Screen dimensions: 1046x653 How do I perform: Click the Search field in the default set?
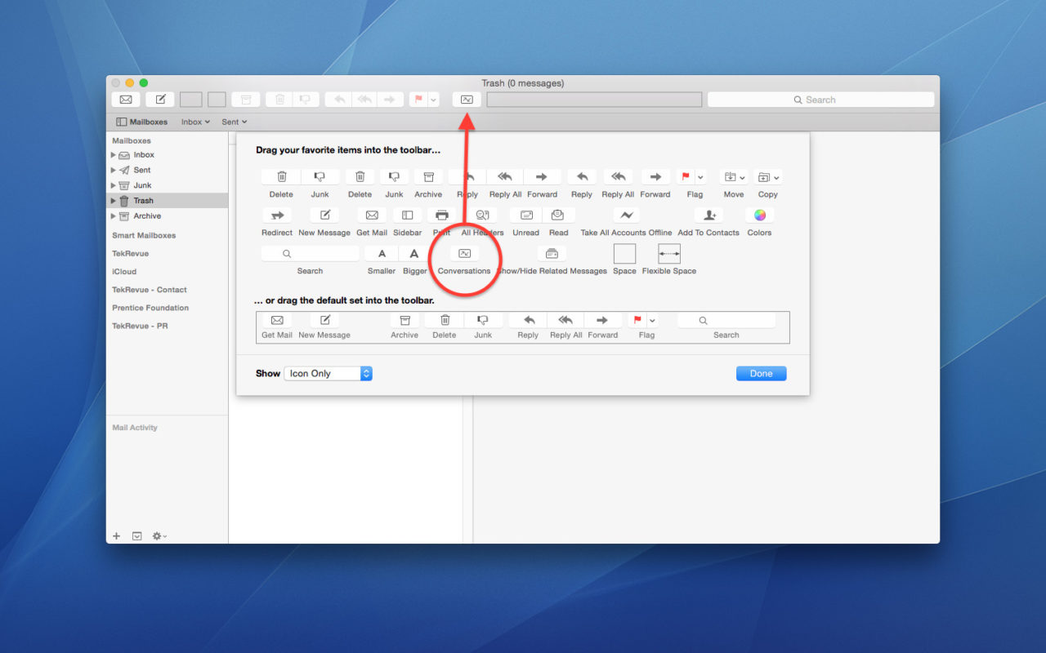(x=726, y=321)
